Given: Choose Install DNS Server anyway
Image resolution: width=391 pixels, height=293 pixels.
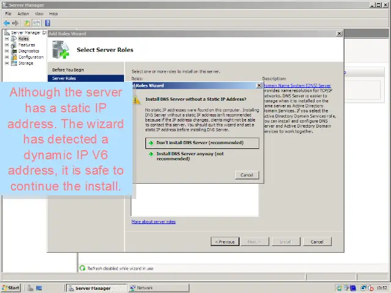Looking at the screenshot, I should (202, 156).
